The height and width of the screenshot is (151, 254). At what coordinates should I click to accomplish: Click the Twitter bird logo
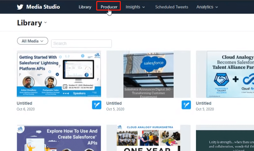20,7
